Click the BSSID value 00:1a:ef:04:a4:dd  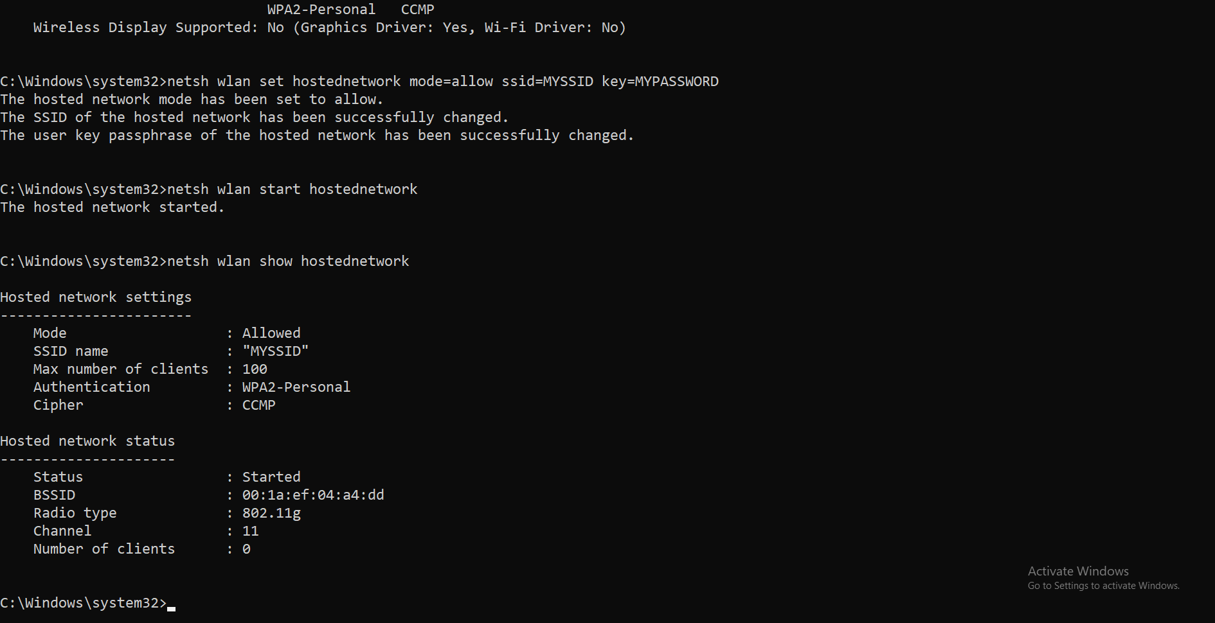312,495
